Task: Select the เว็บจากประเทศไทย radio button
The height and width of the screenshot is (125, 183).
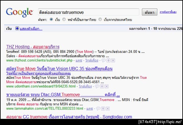Action: (x=100, y=19)
